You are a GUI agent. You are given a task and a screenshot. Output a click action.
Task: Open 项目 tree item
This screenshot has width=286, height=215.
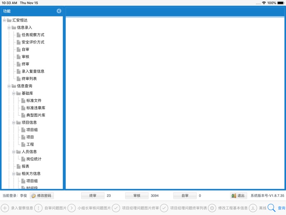(30, 137)
